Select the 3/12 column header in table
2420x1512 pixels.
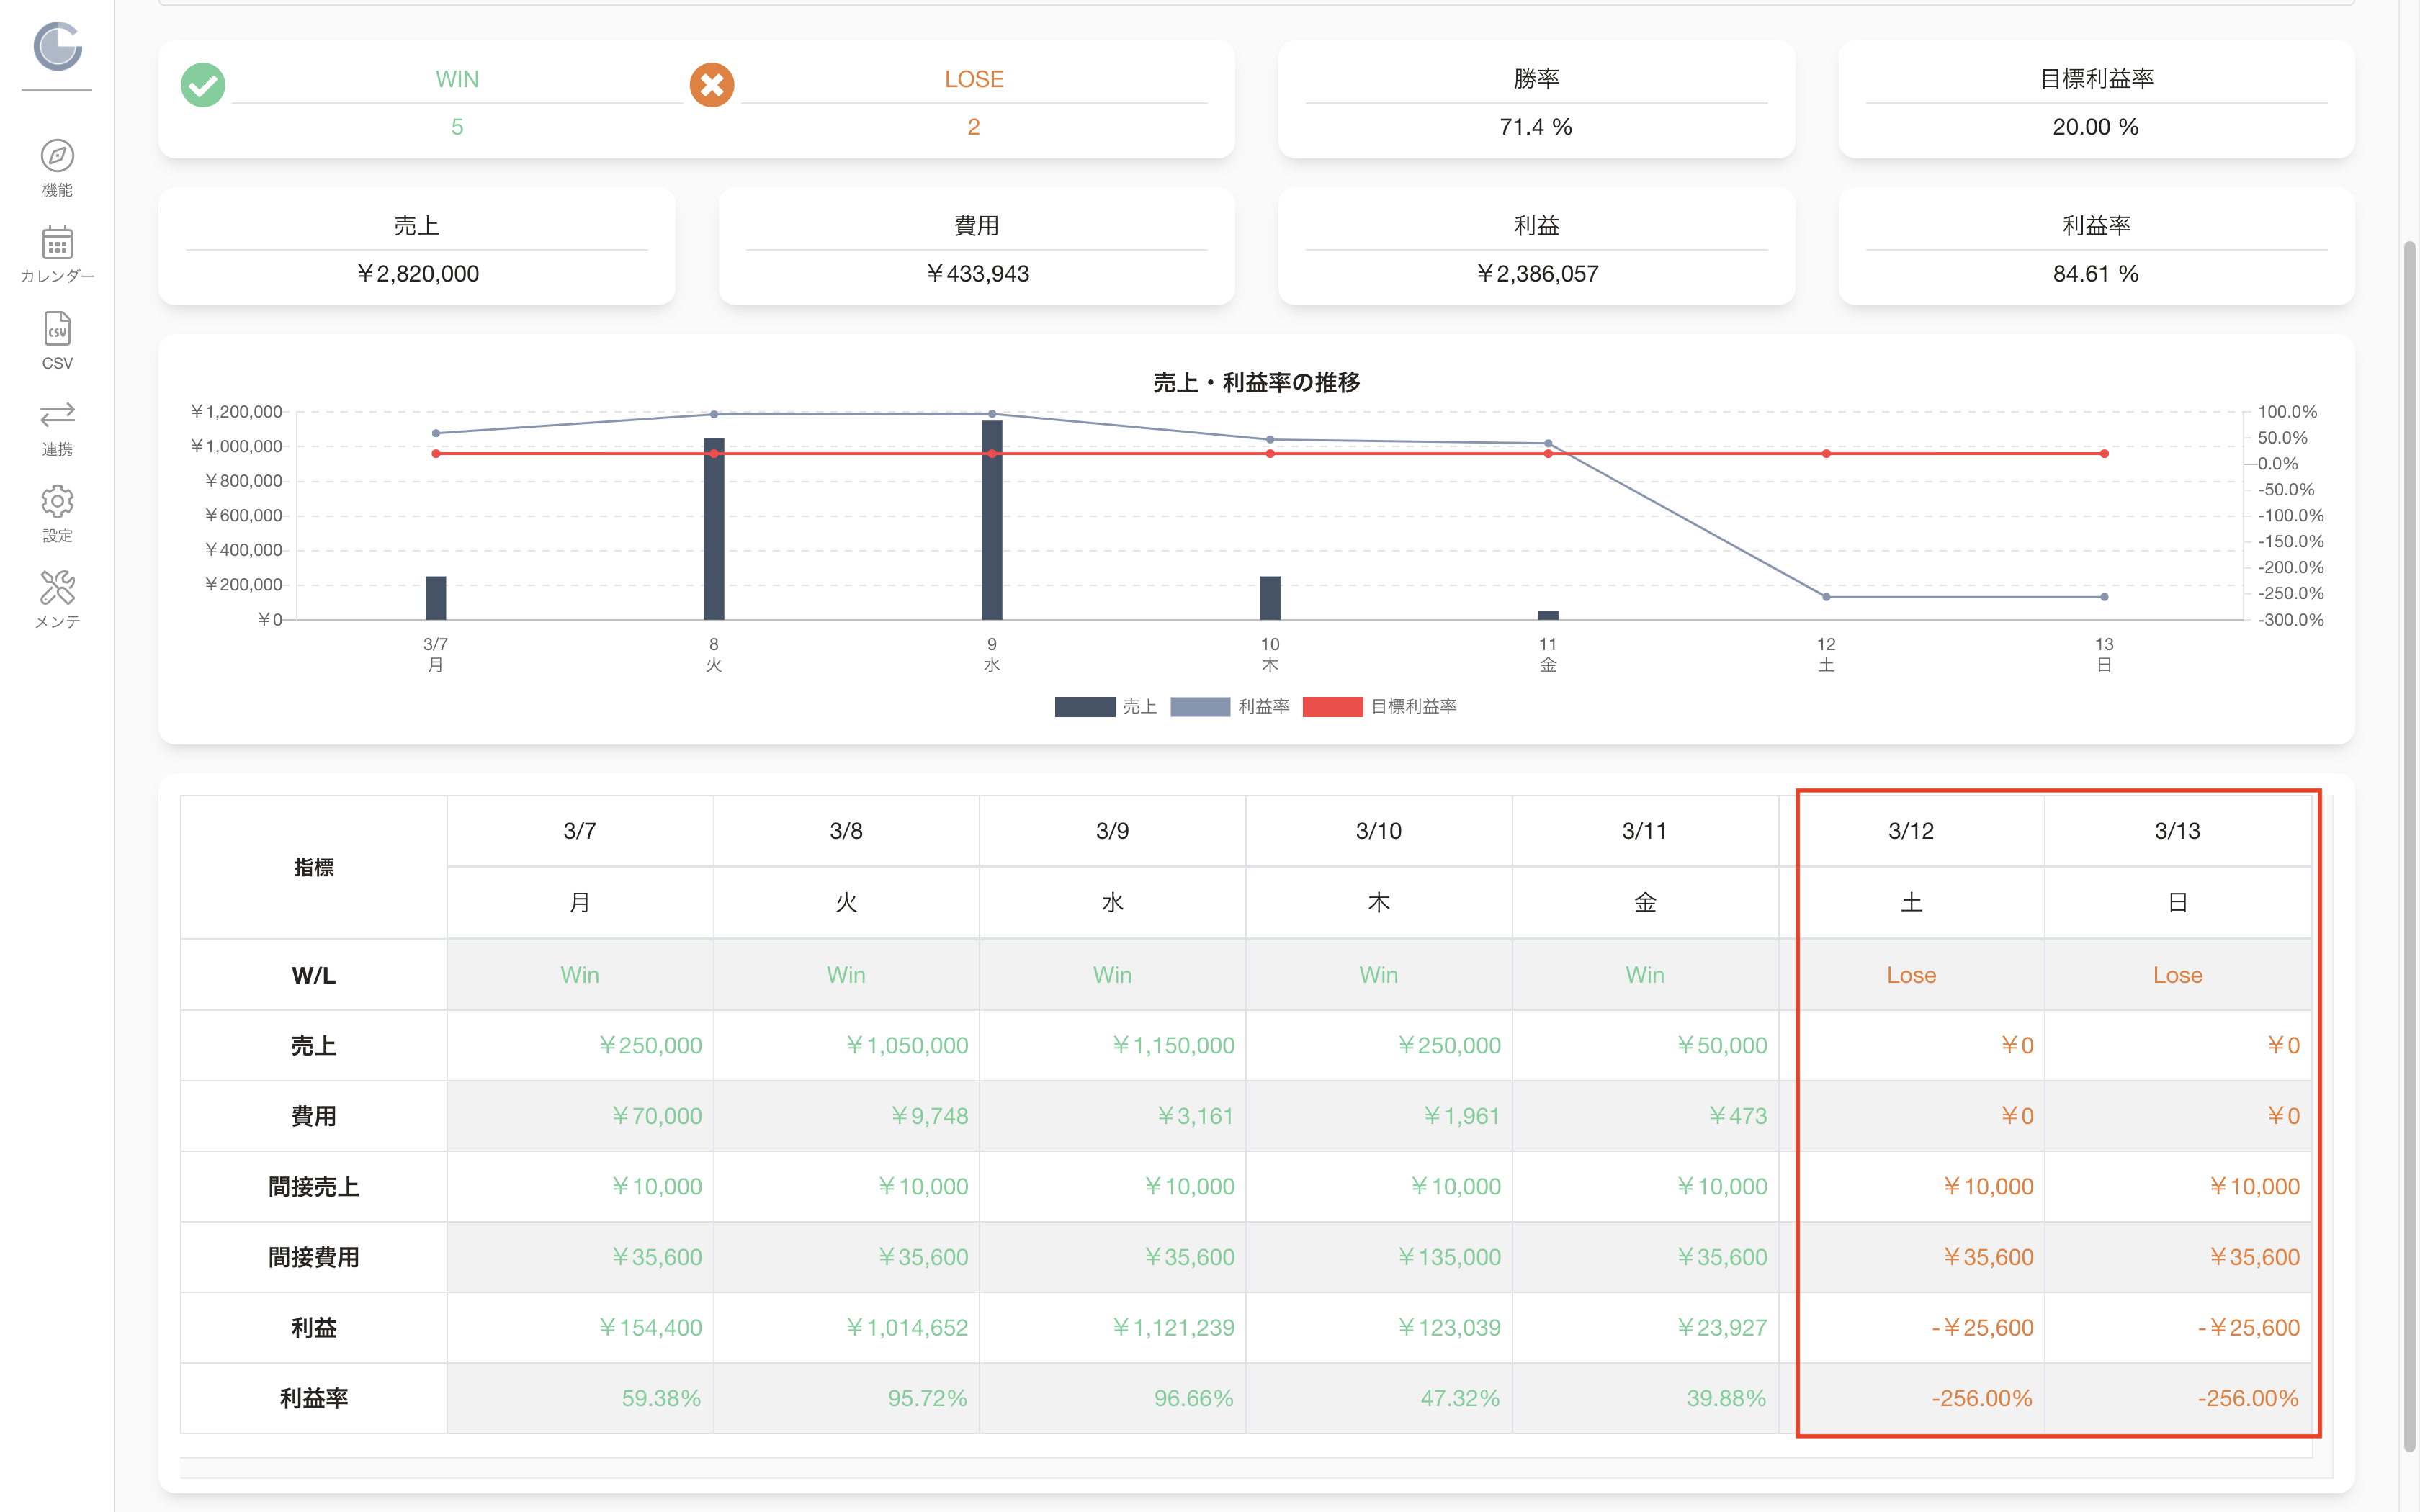tap(1911, 831)
